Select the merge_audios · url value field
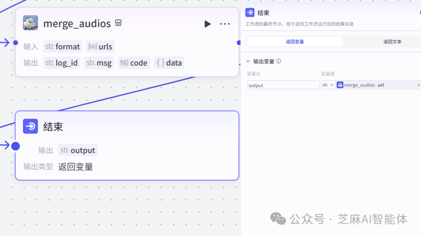 pyautogui.click(x=378, y=85)
